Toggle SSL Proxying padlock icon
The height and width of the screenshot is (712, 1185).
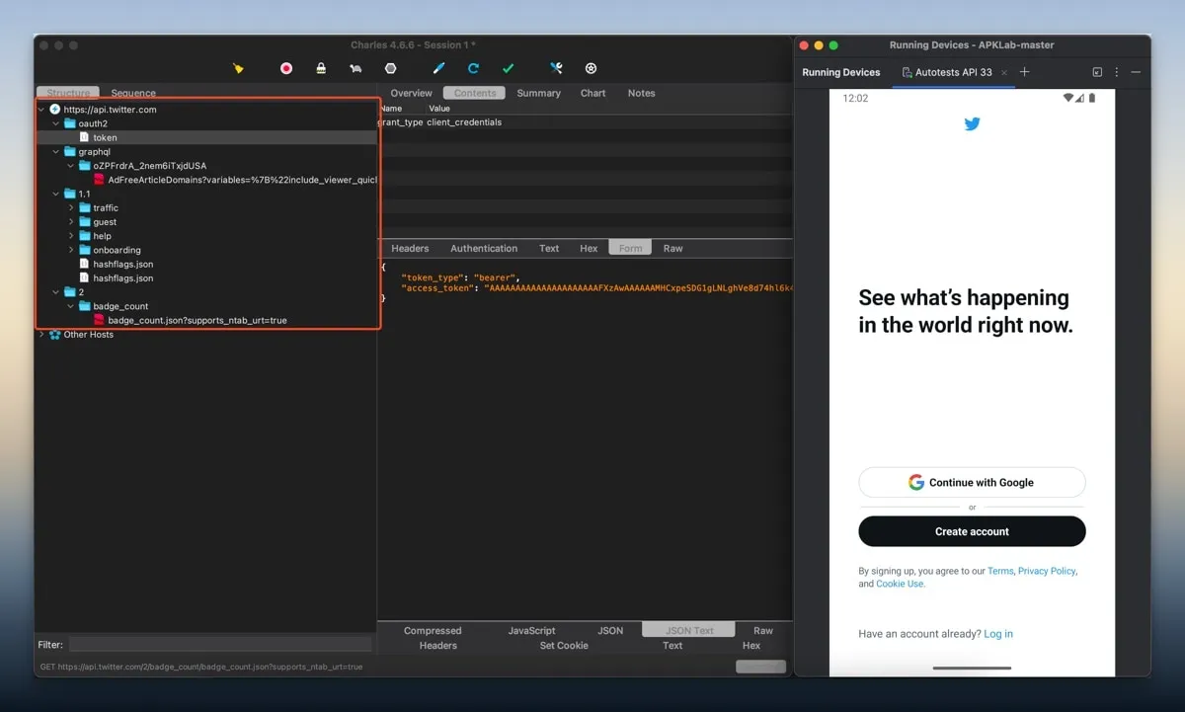321,68
